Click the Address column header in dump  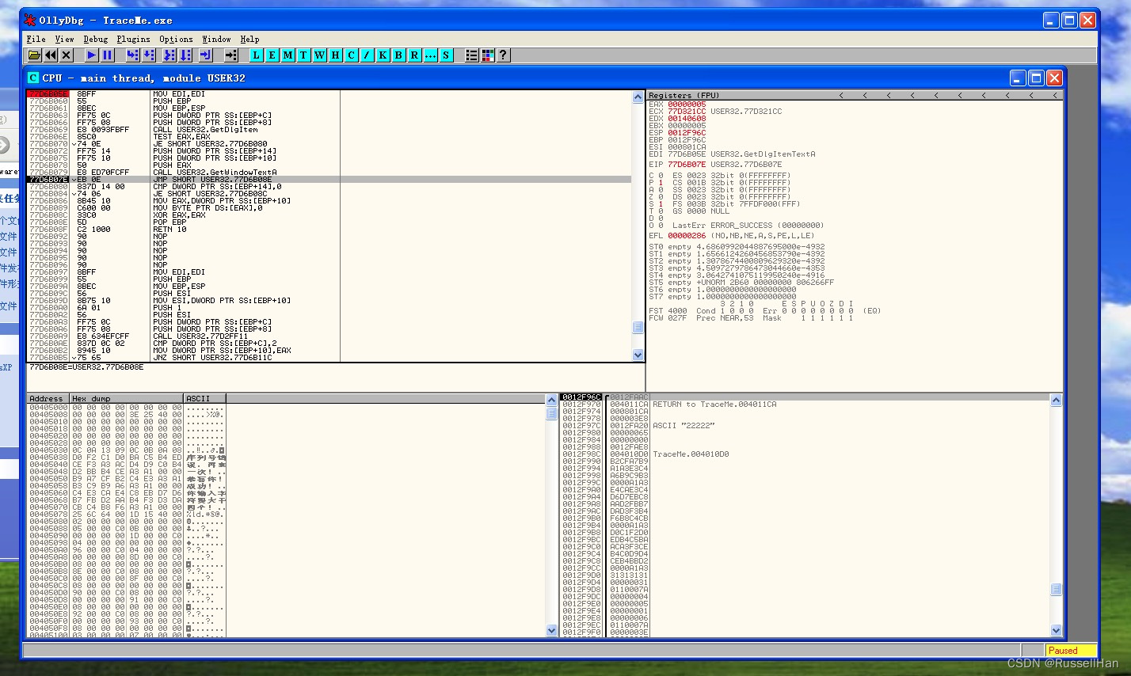[48, 398]
